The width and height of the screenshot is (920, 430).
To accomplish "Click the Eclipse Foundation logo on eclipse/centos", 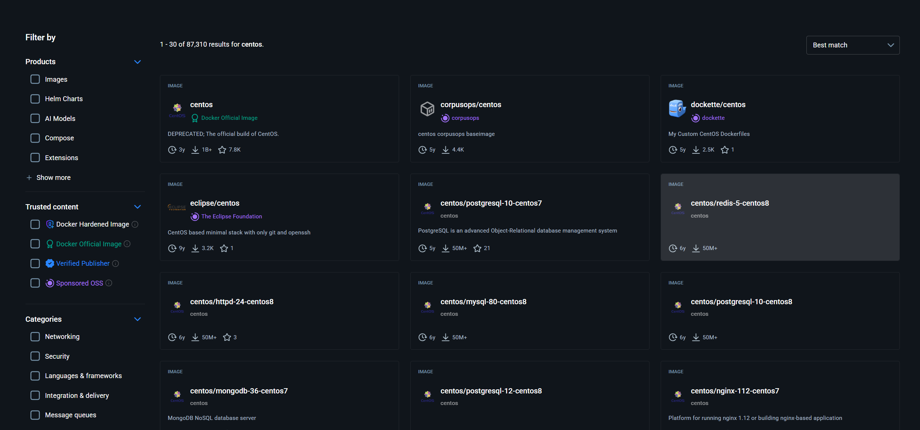I will tap(177, 207).
